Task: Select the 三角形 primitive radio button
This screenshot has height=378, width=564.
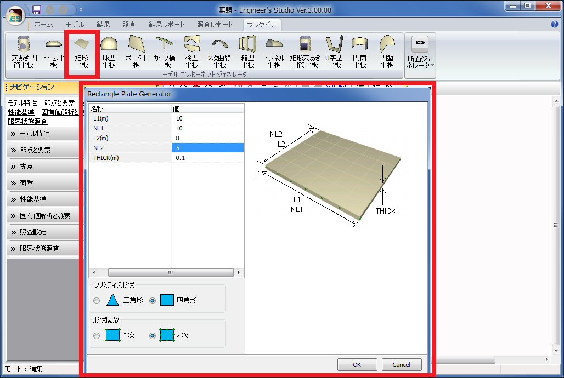Action: (x=97, y=301)
